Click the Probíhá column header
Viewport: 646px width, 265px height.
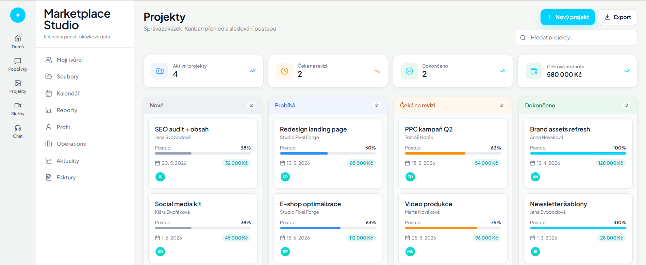coord(328,105)
